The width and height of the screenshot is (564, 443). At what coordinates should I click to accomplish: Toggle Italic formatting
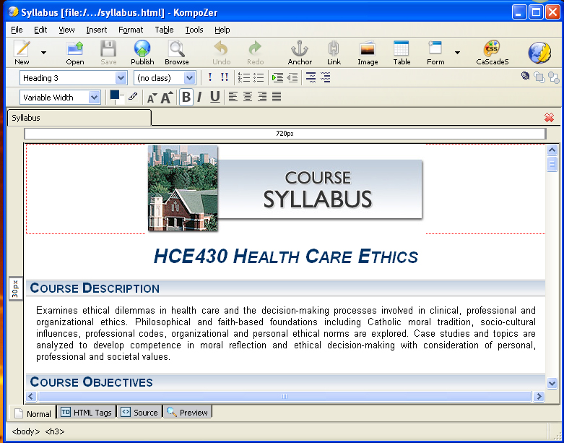pyautogui.click(x=199, y=97)
